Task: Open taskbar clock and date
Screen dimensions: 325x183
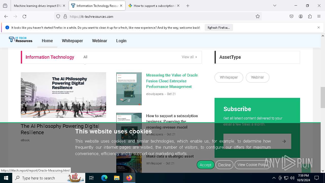Action: click(x=303, y=178)
